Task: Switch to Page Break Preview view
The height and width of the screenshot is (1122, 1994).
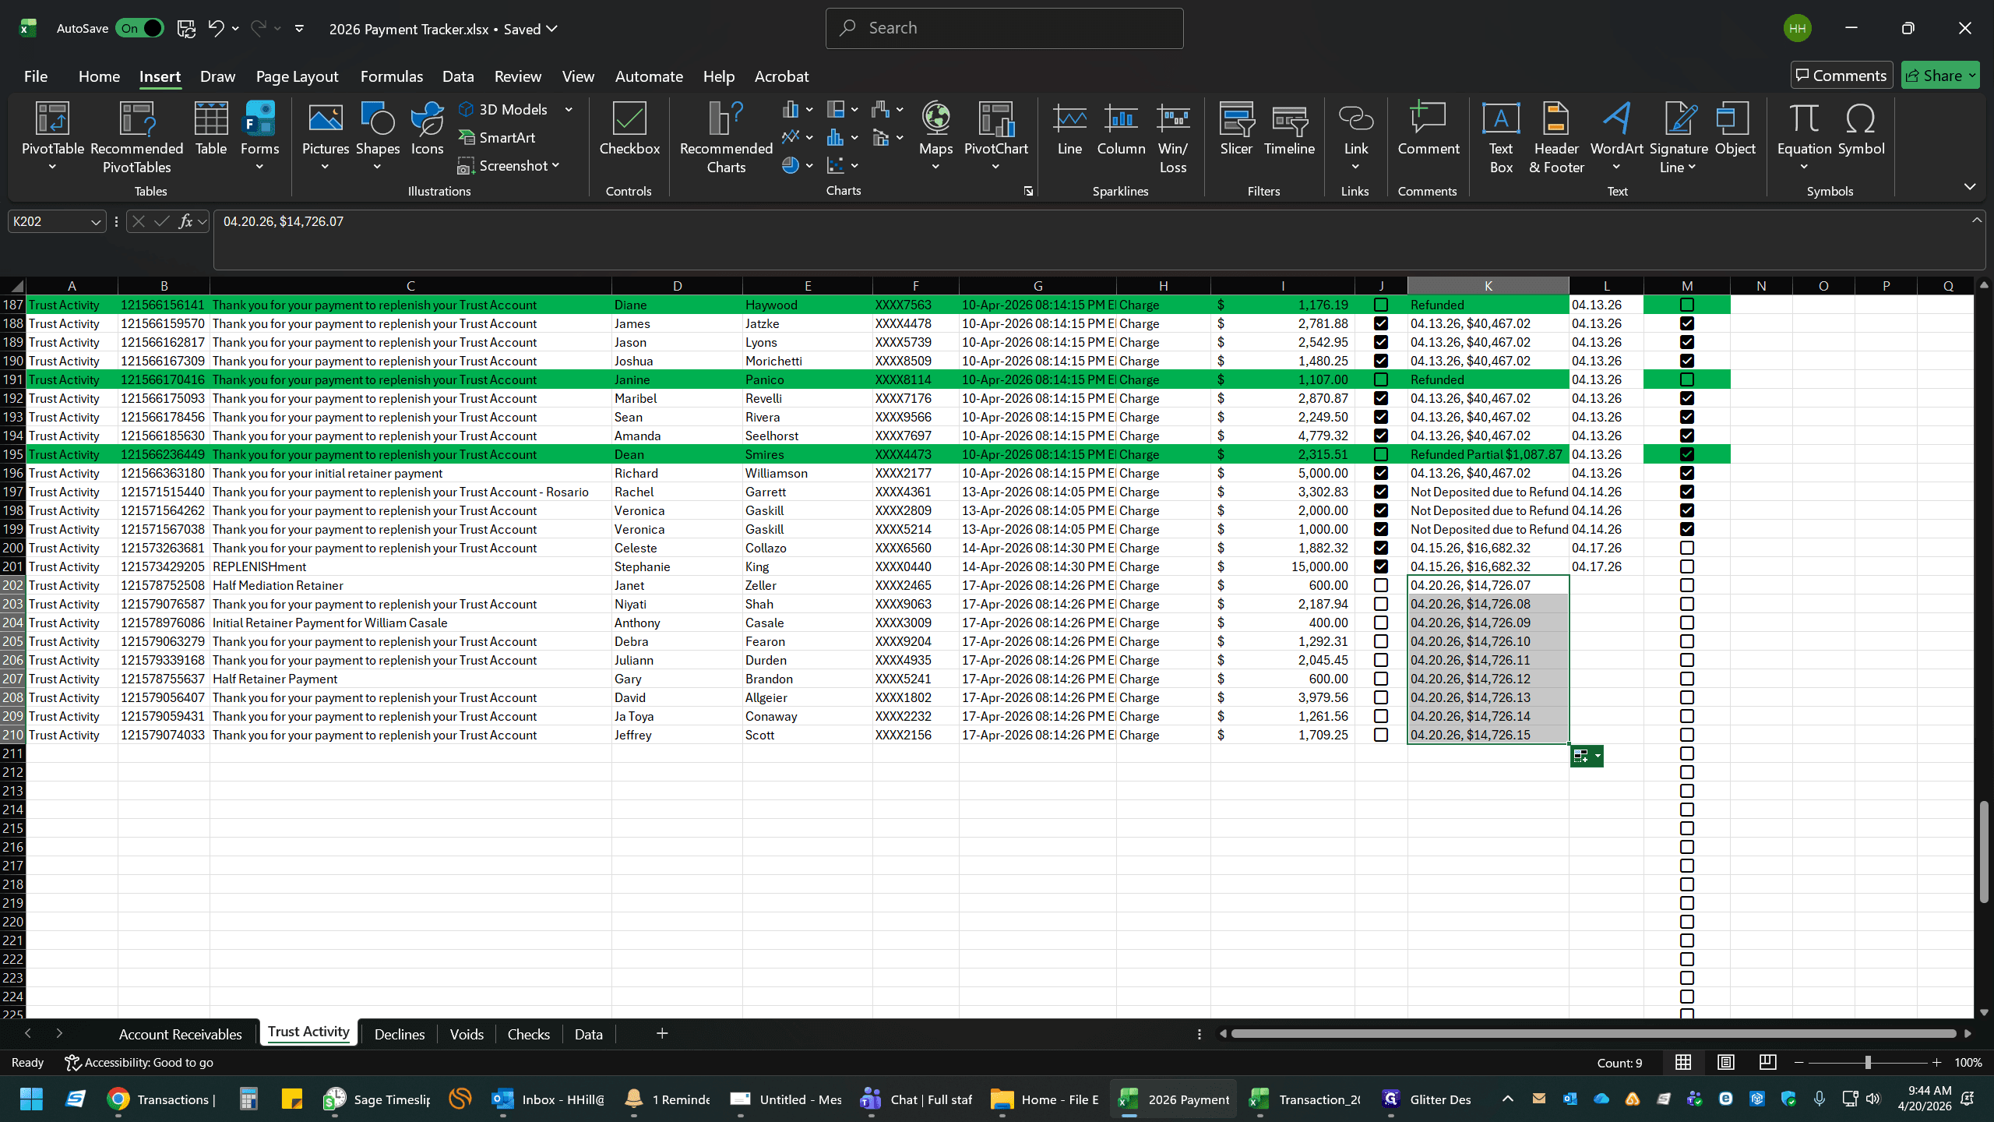Action: click(x=1767, y=1062)
